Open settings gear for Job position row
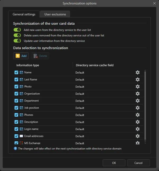This screenshot has height=171, width=159. (x=138, y=108)
